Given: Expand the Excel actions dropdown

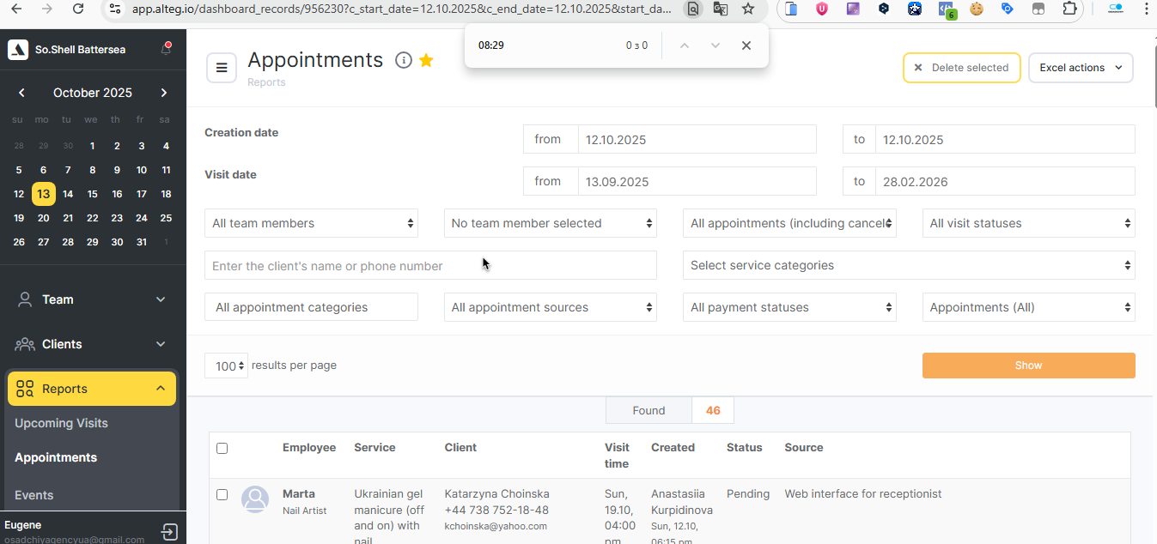Looking at the screenshot, I should [1080, 68].
